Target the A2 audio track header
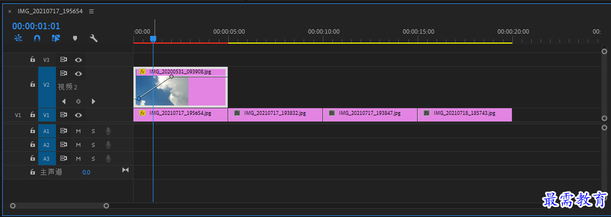611x217 pixels. 47,145
